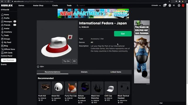This screenshot has width=188, height=105.
Task: Open the Robux balance icon
Action: point(170,6)
